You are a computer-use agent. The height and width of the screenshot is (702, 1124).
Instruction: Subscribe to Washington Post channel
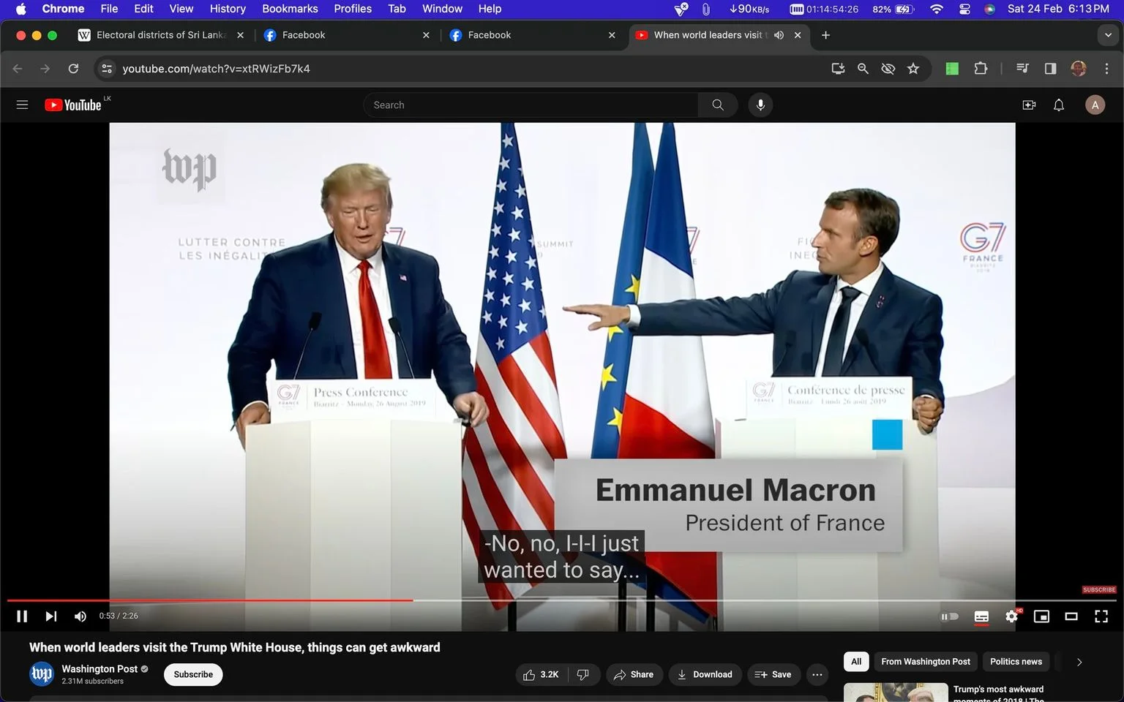point(193,674)
